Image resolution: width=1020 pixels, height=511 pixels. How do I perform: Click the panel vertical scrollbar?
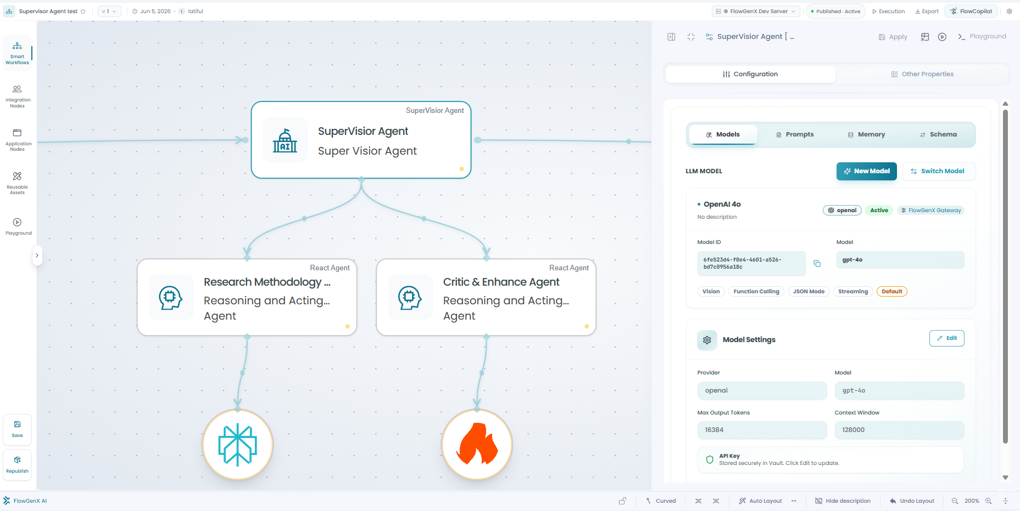coord(1005,276)
